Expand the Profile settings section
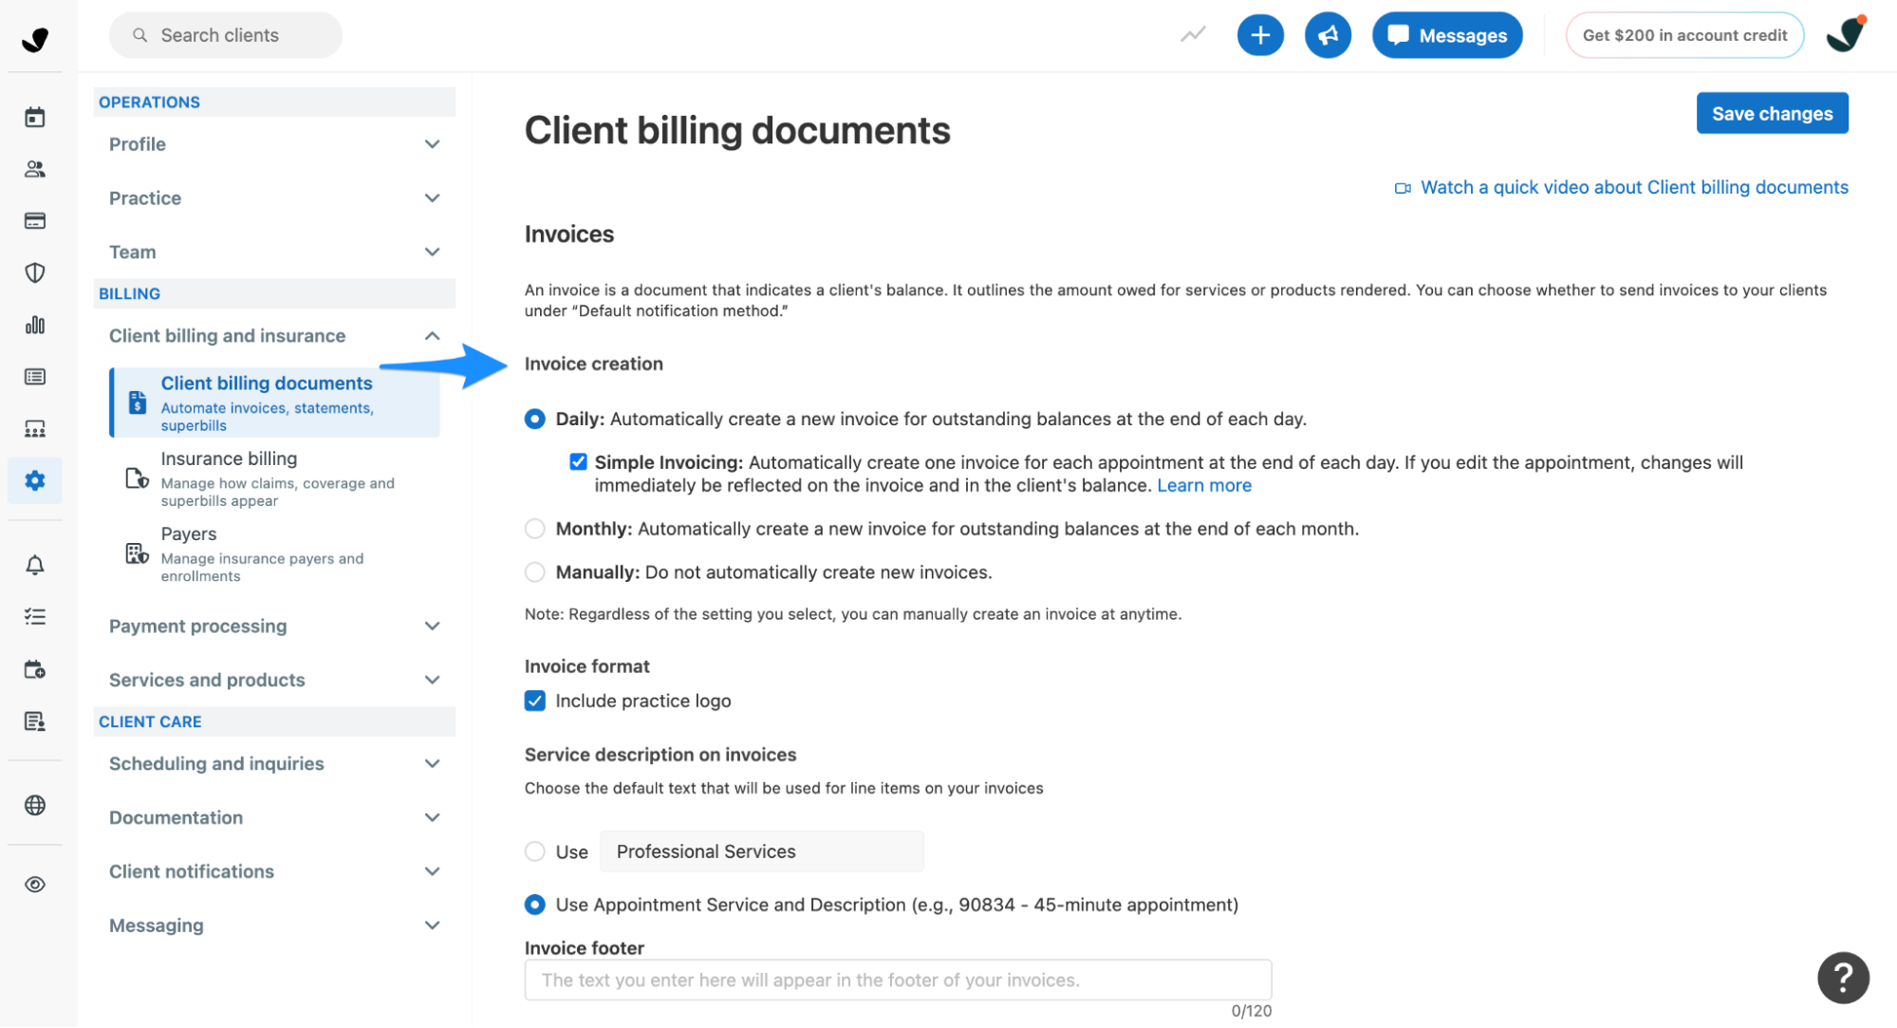 [x=274, y=144]
